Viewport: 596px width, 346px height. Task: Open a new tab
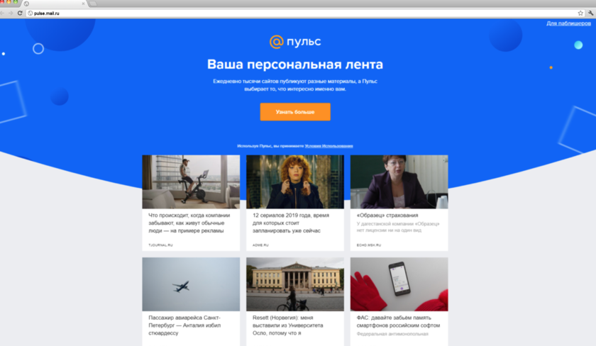point(93,4)
